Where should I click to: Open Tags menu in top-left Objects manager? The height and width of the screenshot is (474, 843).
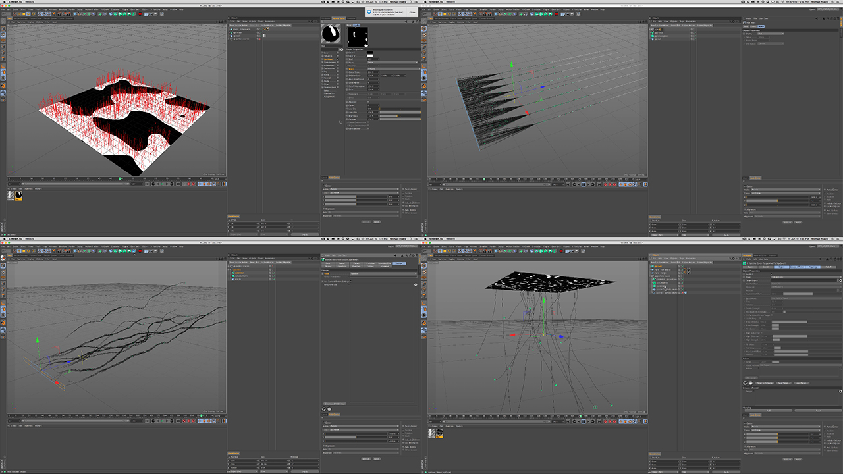[260, 21]
